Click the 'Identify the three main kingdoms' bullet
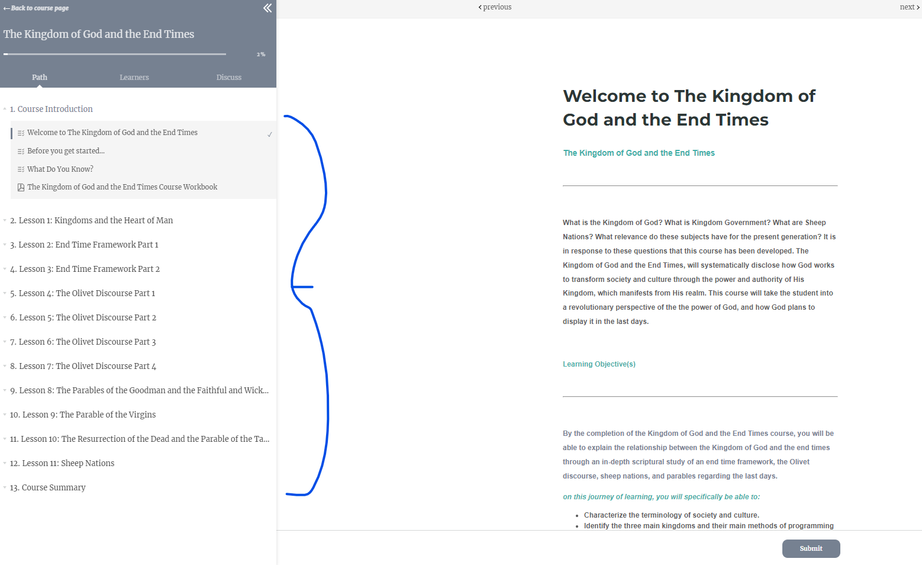This screenshot has height=565, width=922. [709, 526]
